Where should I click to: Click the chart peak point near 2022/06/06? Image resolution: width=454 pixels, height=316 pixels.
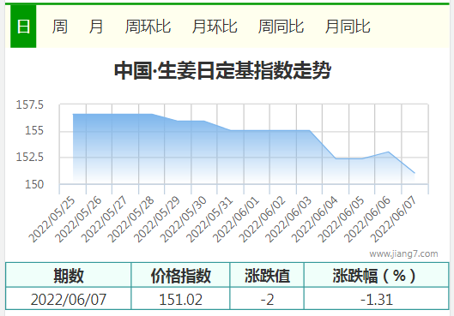[x=388, y=152]
